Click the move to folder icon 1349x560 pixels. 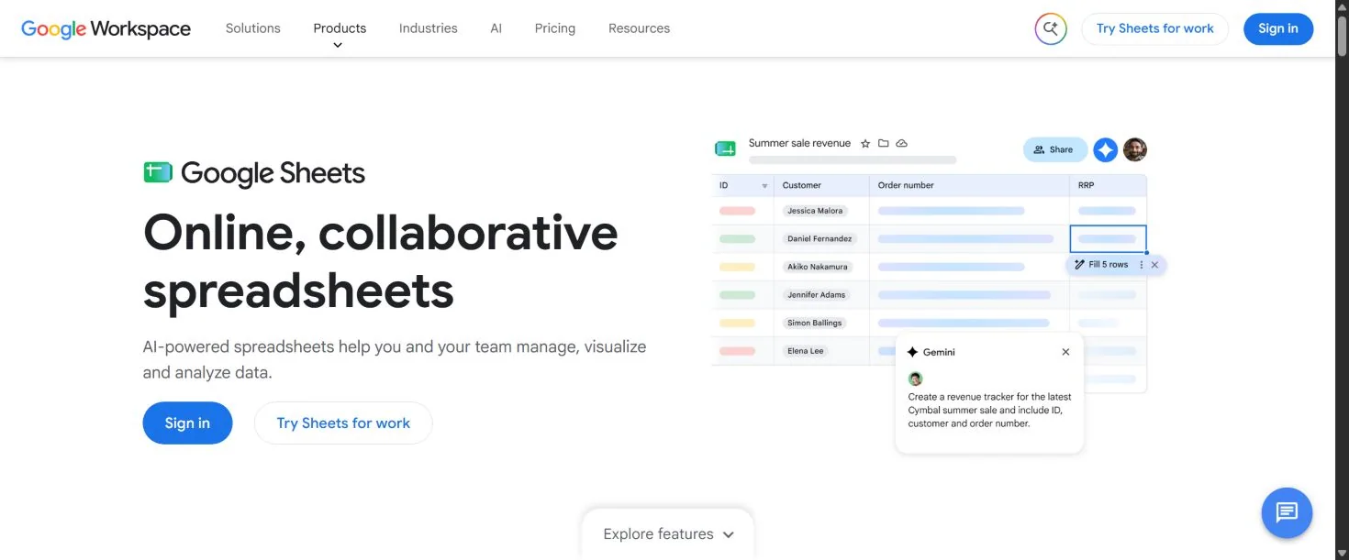pos(883,144)
